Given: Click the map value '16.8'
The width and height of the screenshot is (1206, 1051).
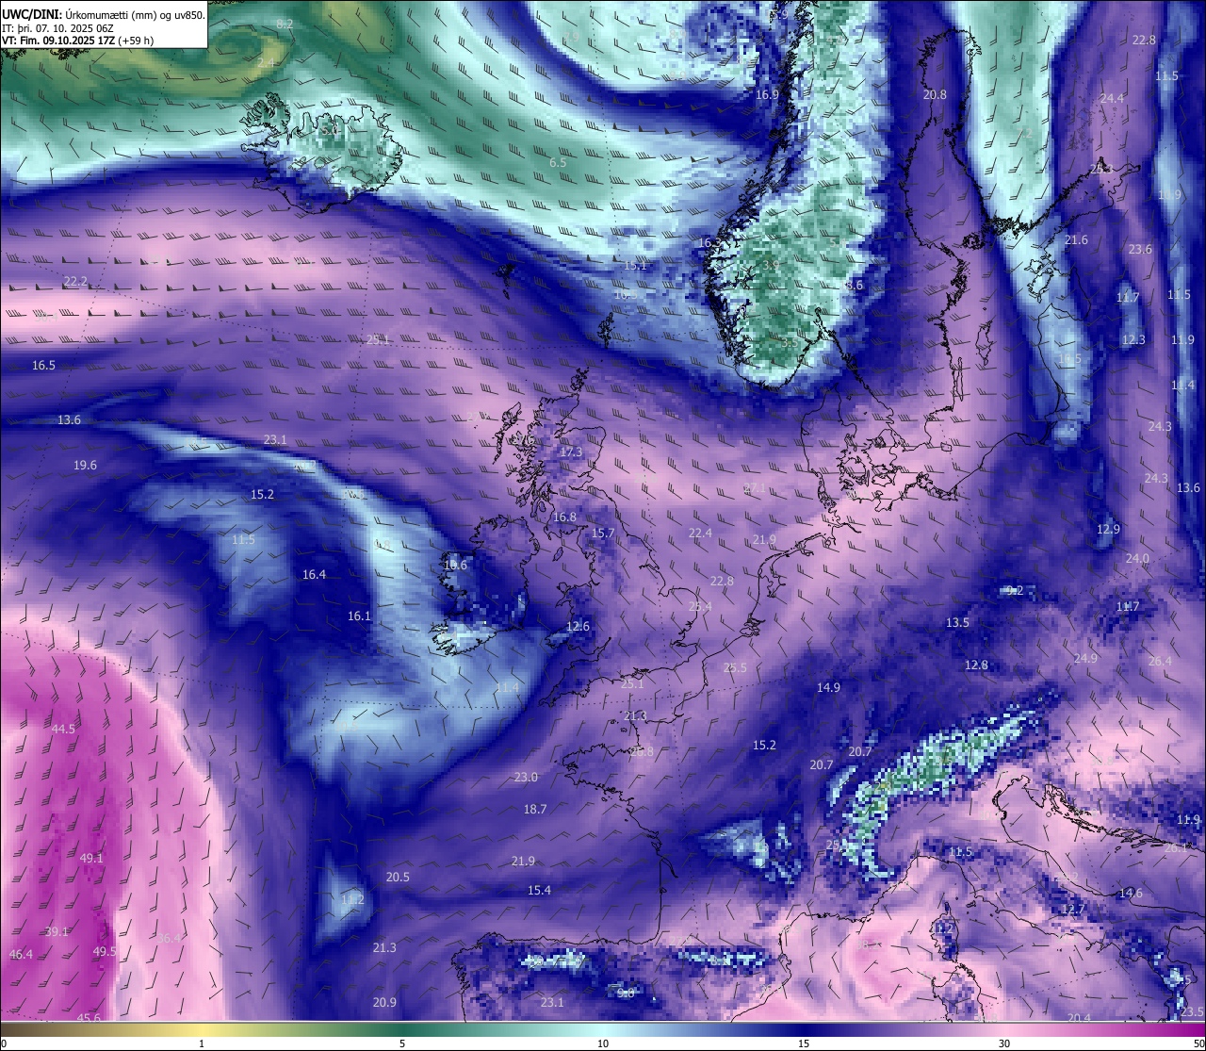Looking at the screenshot, I should (564, 517).
